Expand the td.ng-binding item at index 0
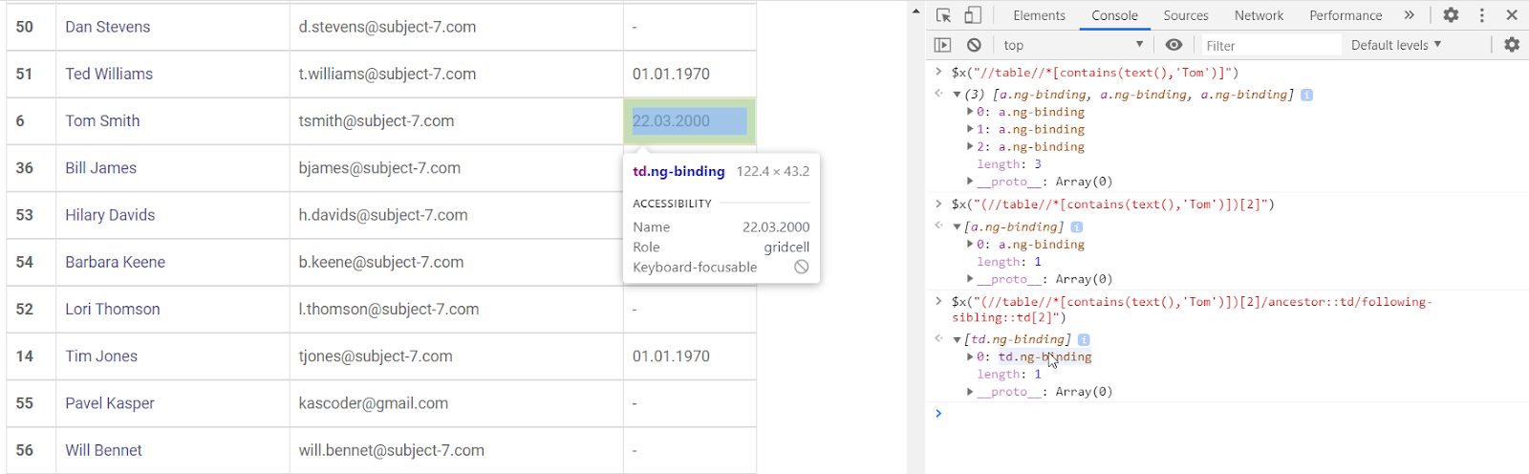The image size is (1529, 474). click(970, 356)
